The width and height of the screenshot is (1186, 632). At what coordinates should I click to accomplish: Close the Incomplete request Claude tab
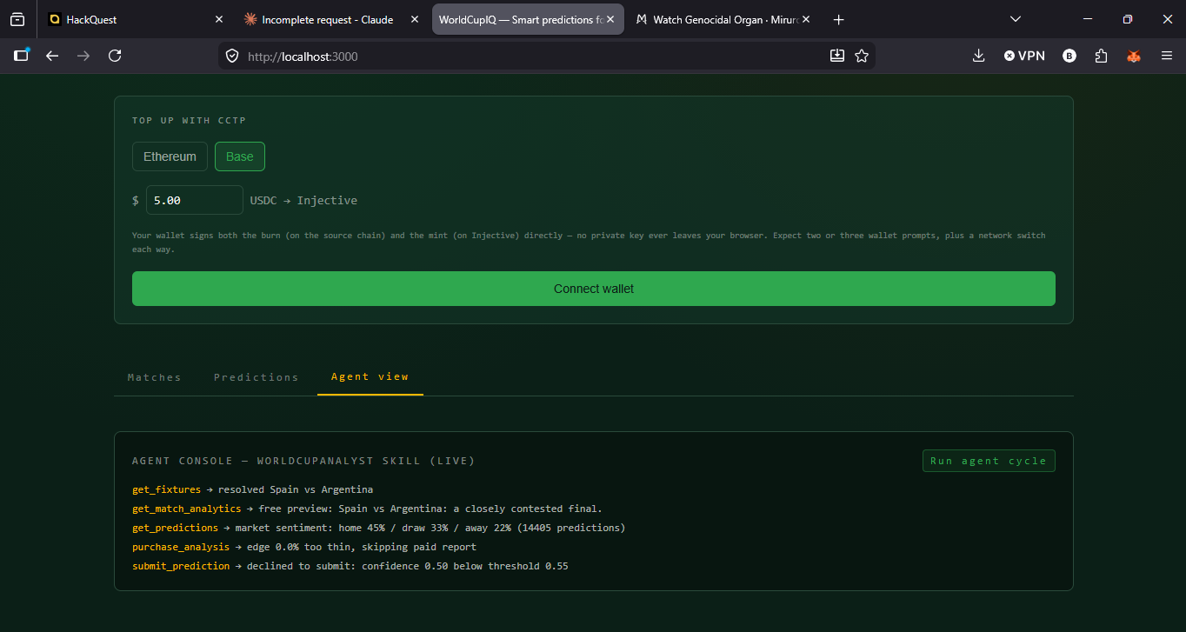[414, 19]
